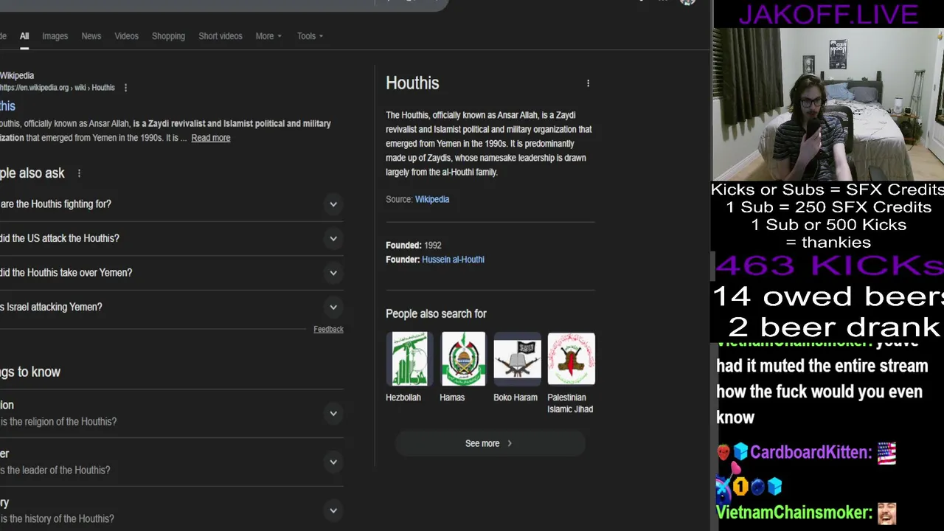Open the More search filter dropdown

click(268, 36)
